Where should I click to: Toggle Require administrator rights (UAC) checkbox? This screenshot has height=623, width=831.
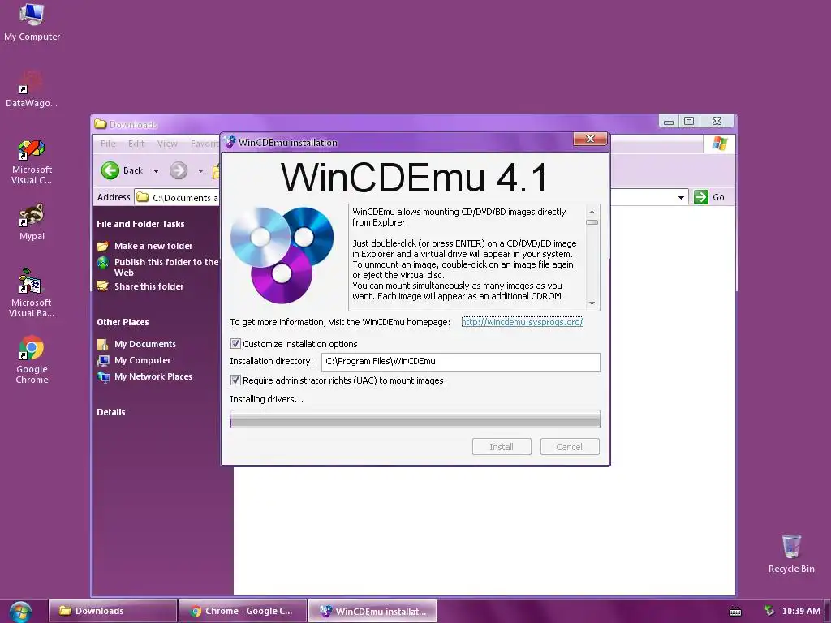pos(236,380)
